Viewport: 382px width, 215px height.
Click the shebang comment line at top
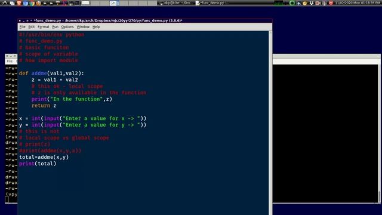click(52, 35)
